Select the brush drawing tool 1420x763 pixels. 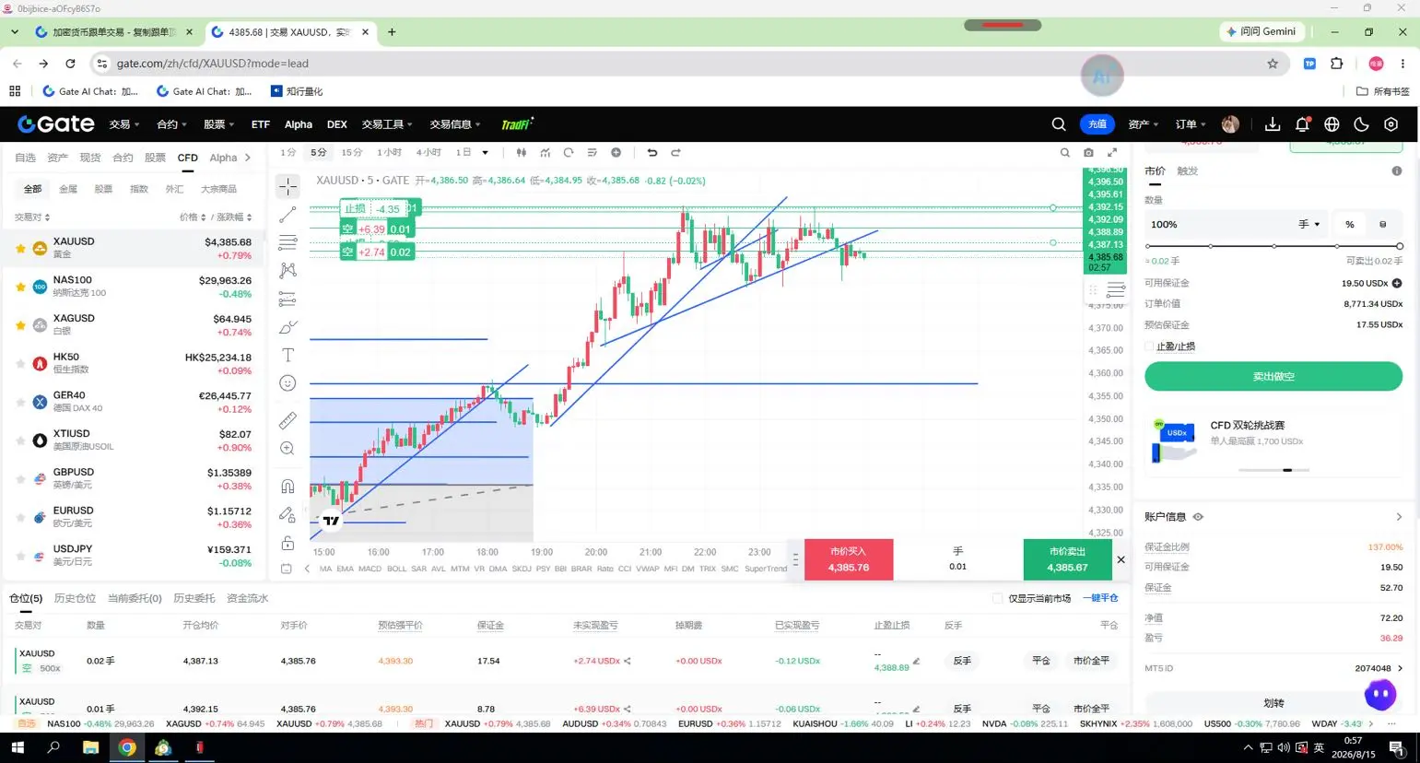point(288,327)
